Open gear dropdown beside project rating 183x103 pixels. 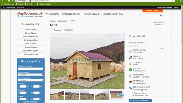pyautogui.click(x=162, y=48)
